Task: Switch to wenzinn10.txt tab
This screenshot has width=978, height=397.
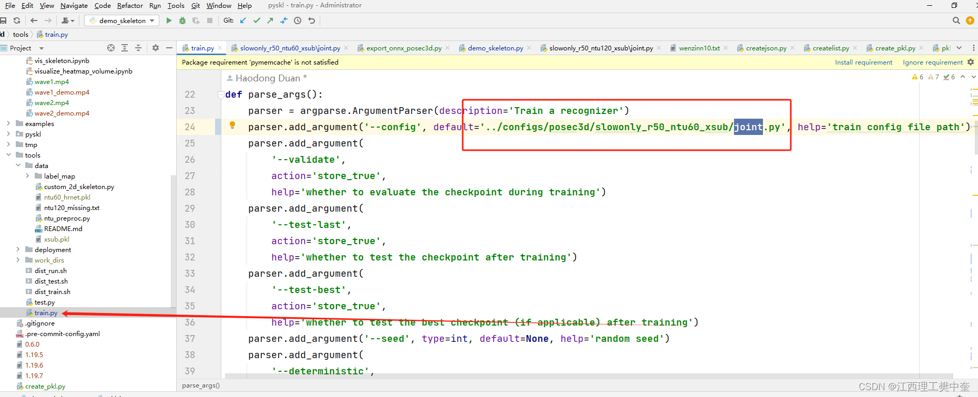Action: [699, 48]
